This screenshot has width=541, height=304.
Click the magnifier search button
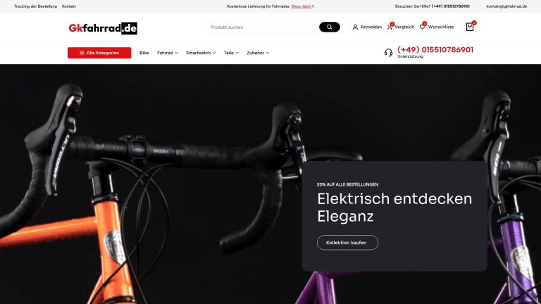[x=329, y=27]
